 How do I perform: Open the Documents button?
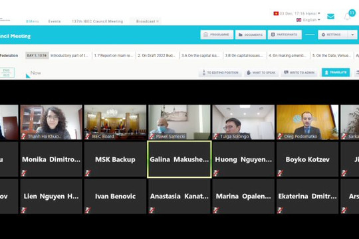pyautogui.click(x=251, y=35)
